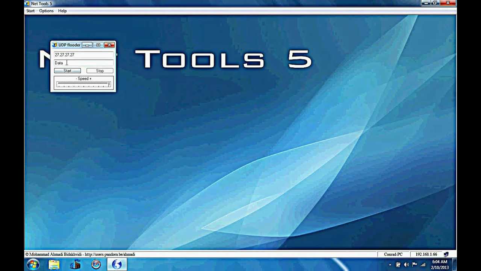The image size is (481, 271).
Task: Click the Net Tools 5 title bar icon
Action: [27, 3]
